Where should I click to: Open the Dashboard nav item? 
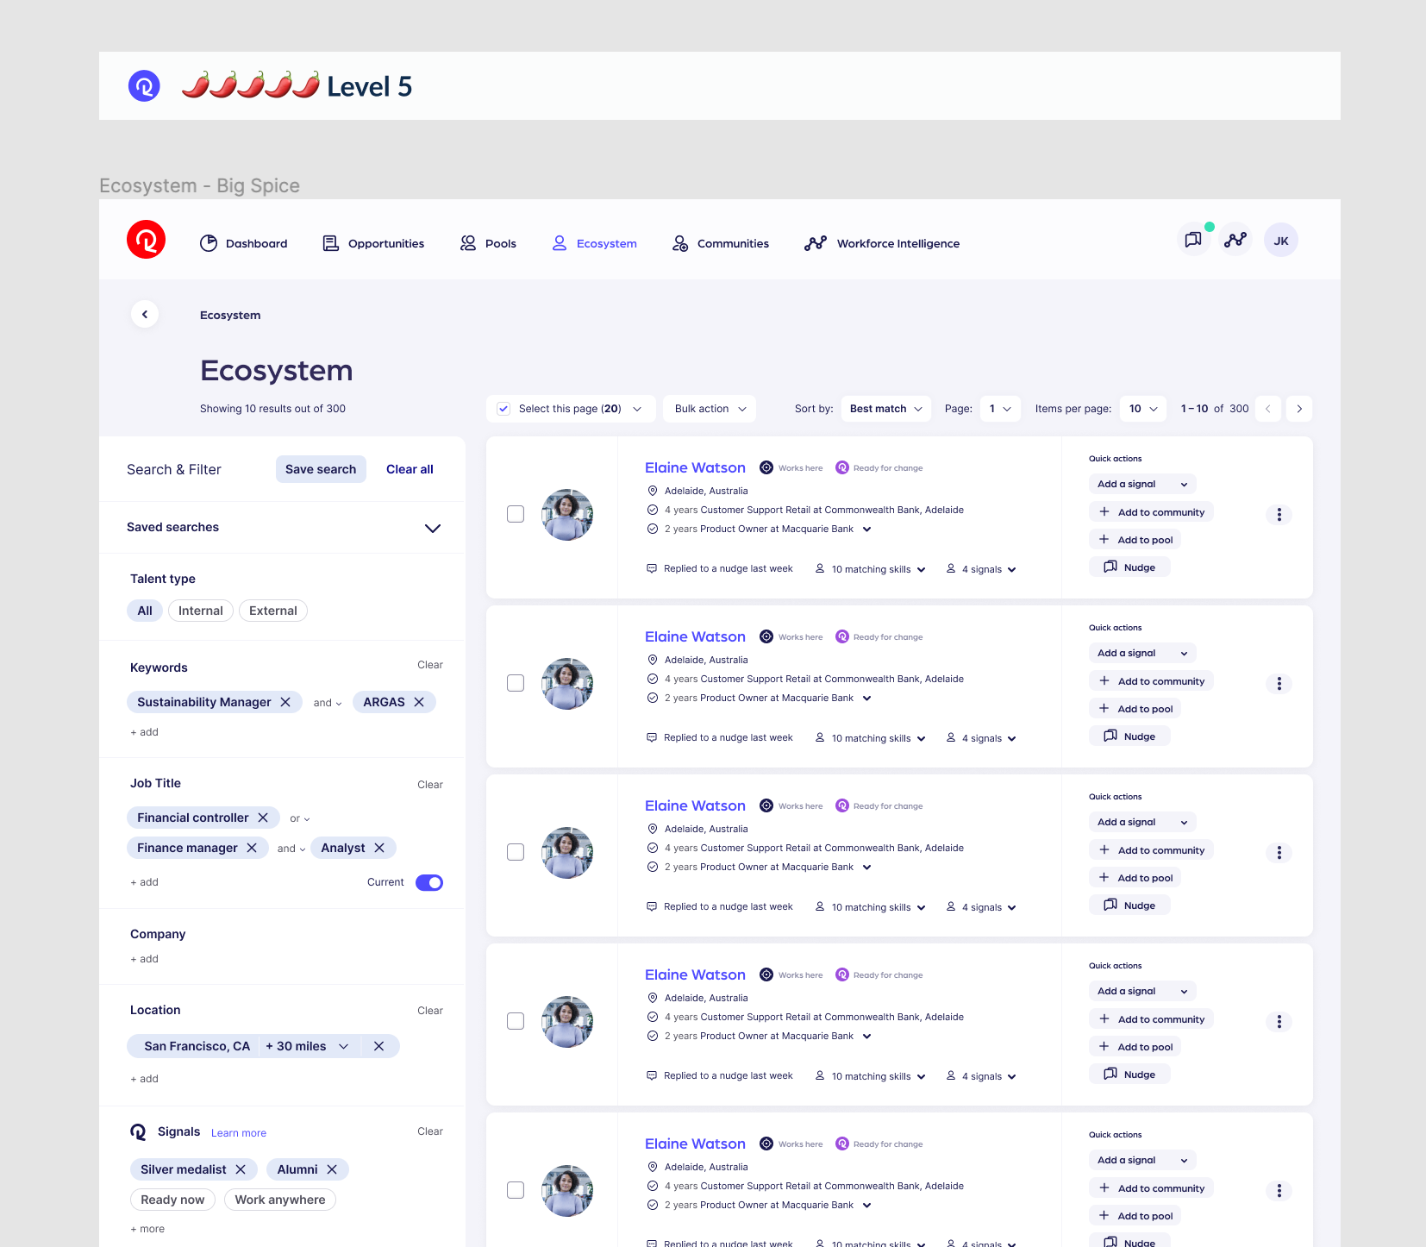click(244, 243)
